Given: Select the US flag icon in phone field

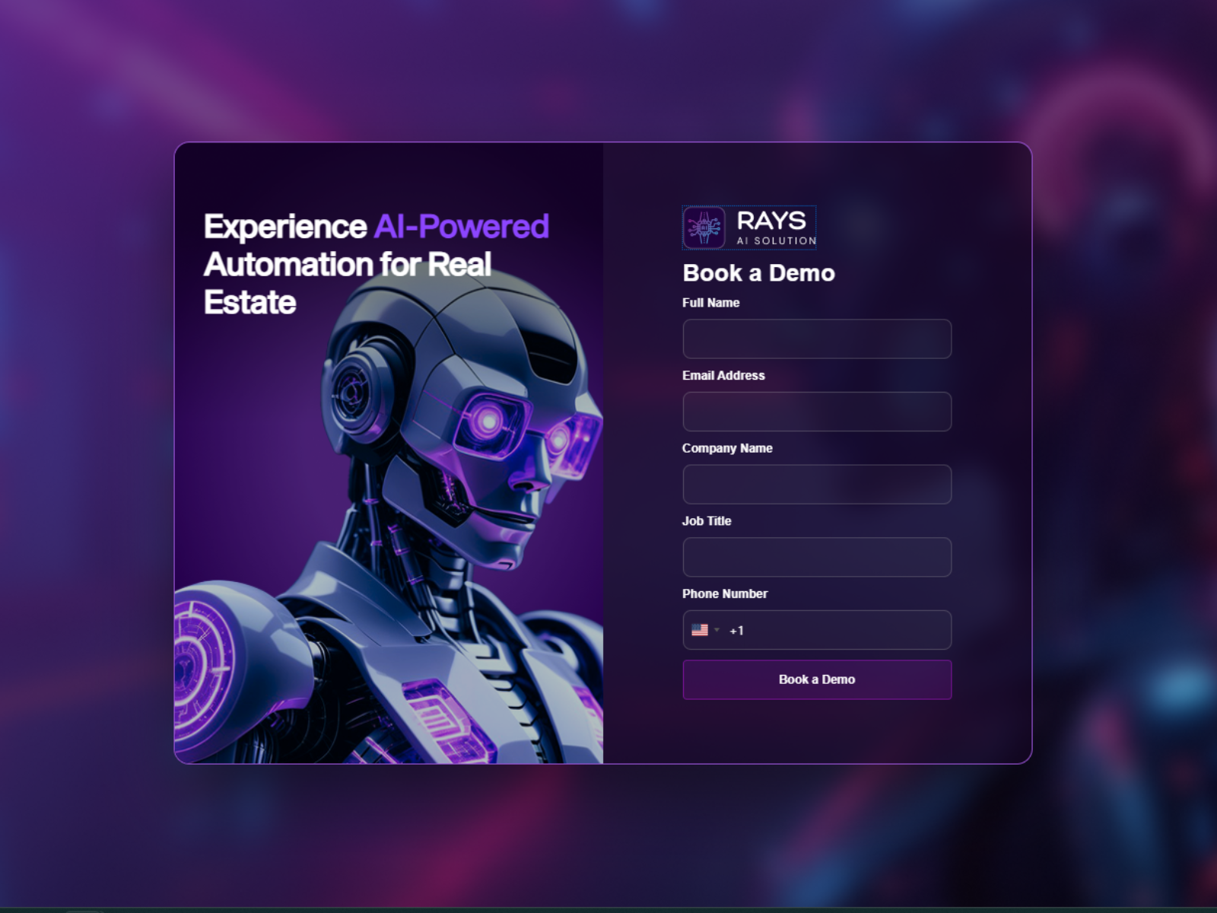Looking at the screenshot, I should (701, 629).
